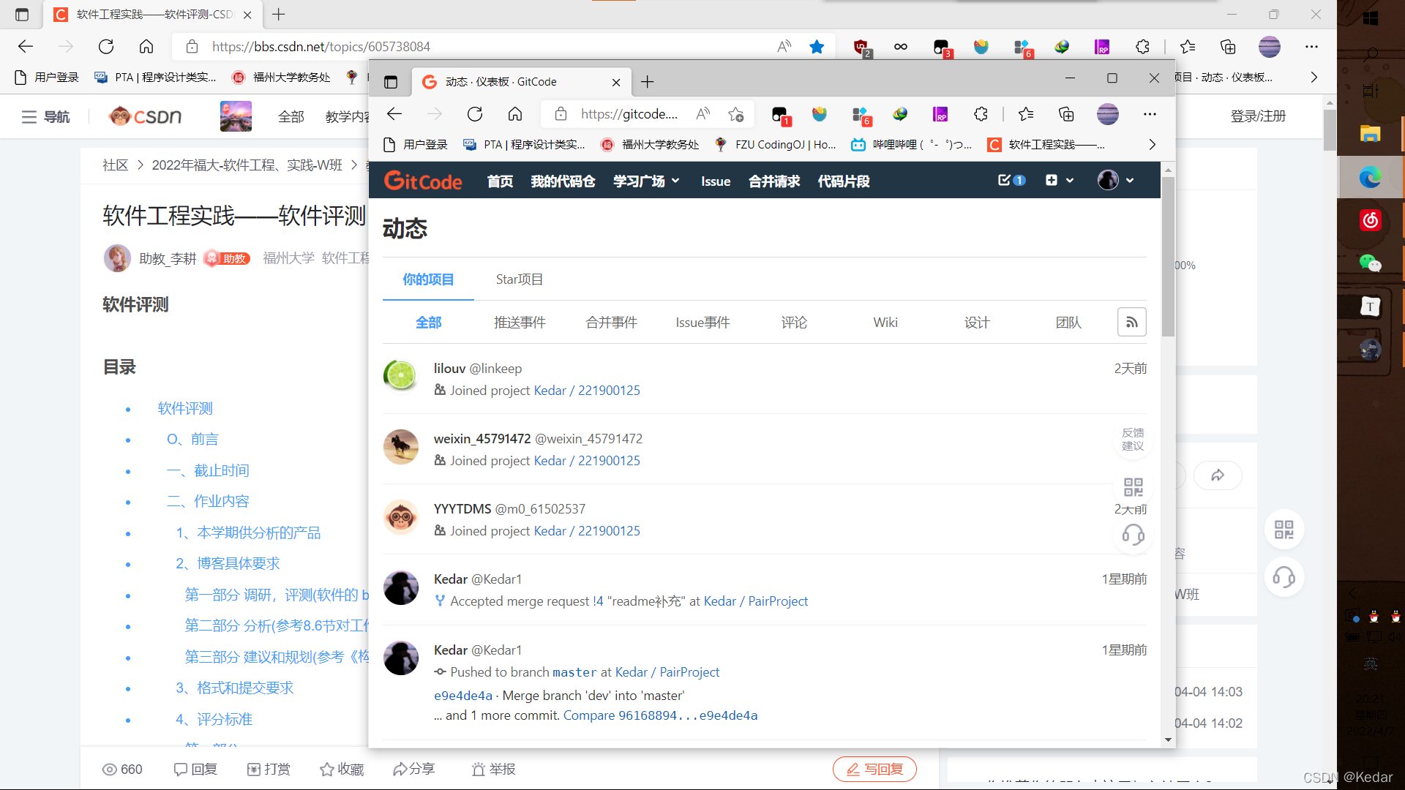1405x790 pixels.
Task: Click home icon in GitCode browser toolbar
Action: tap(515, 114)
